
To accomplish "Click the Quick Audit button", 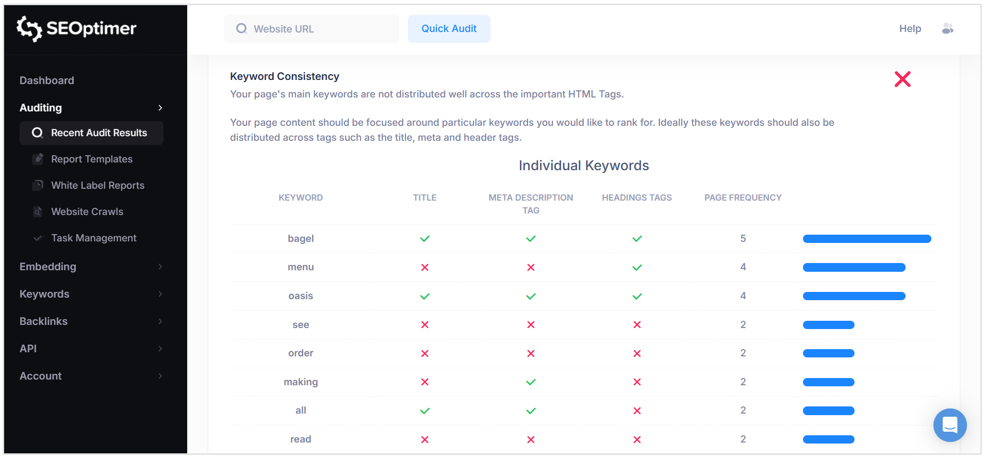I will [449, 29].
